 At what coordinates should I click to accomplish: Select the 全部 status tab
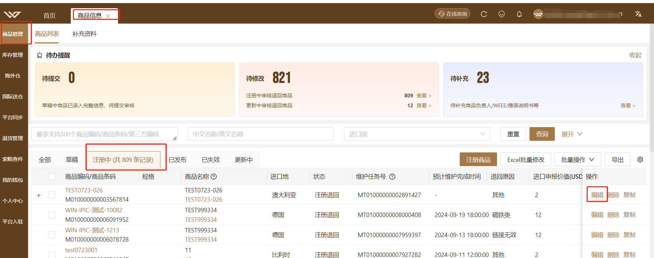45,160
